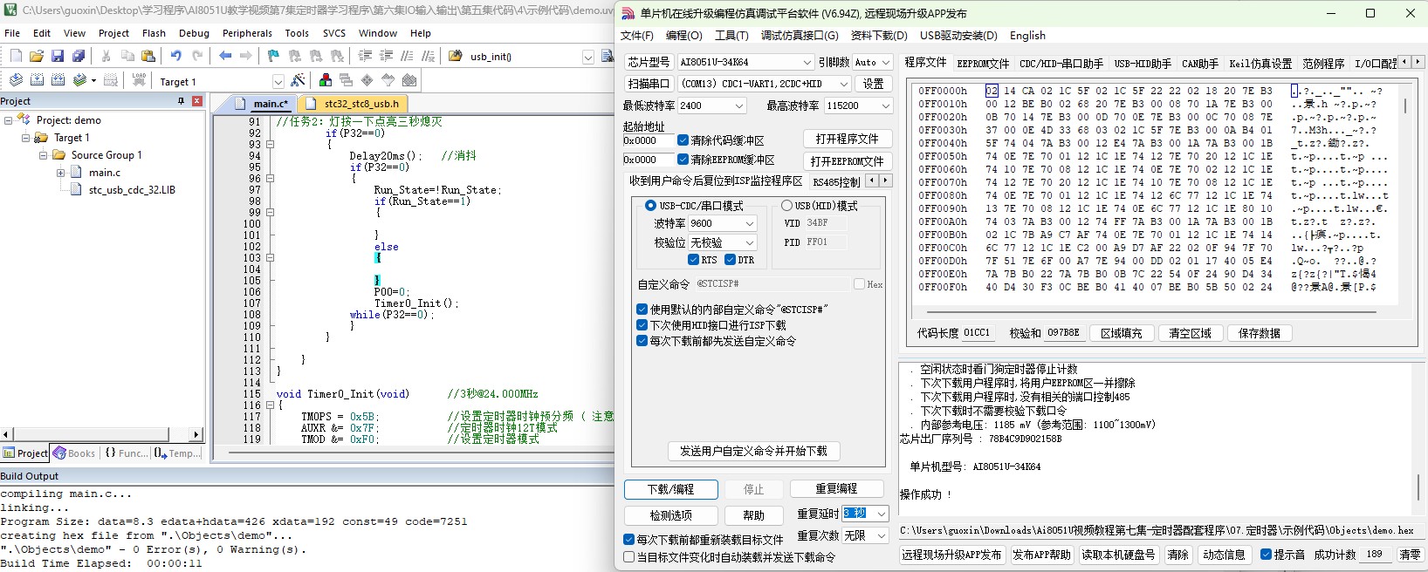Select USB (HID) mode radio button
The width and height of the screenshot is (1428, 572).
786,206
